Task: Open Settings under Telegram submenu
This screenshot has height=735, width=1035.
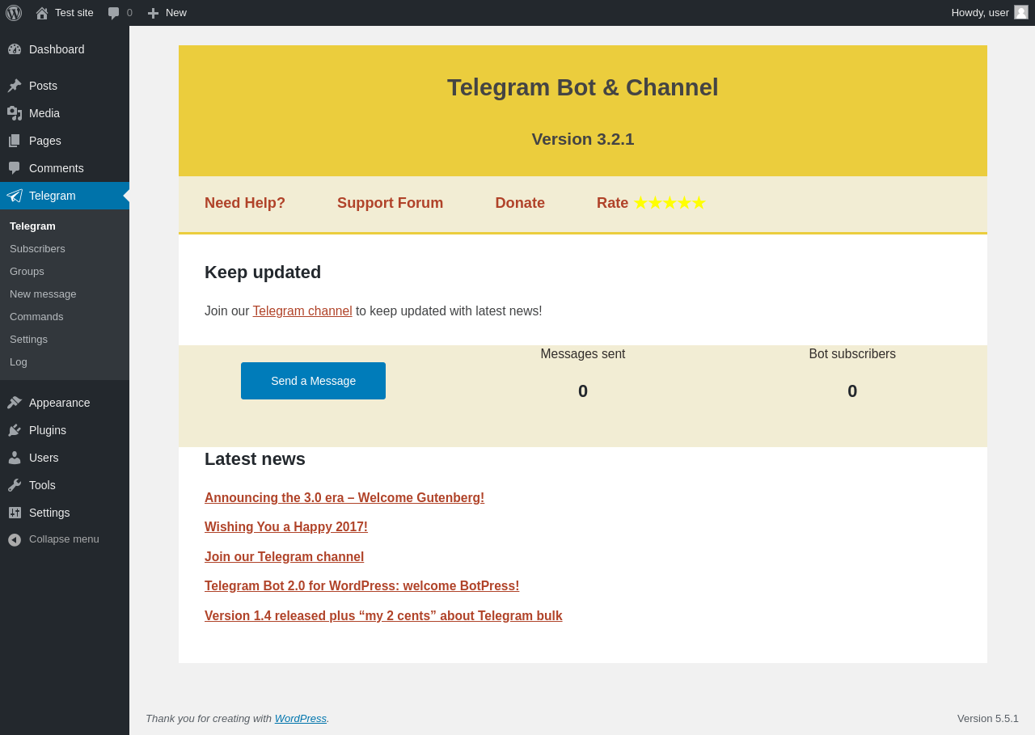Action: 28,340
